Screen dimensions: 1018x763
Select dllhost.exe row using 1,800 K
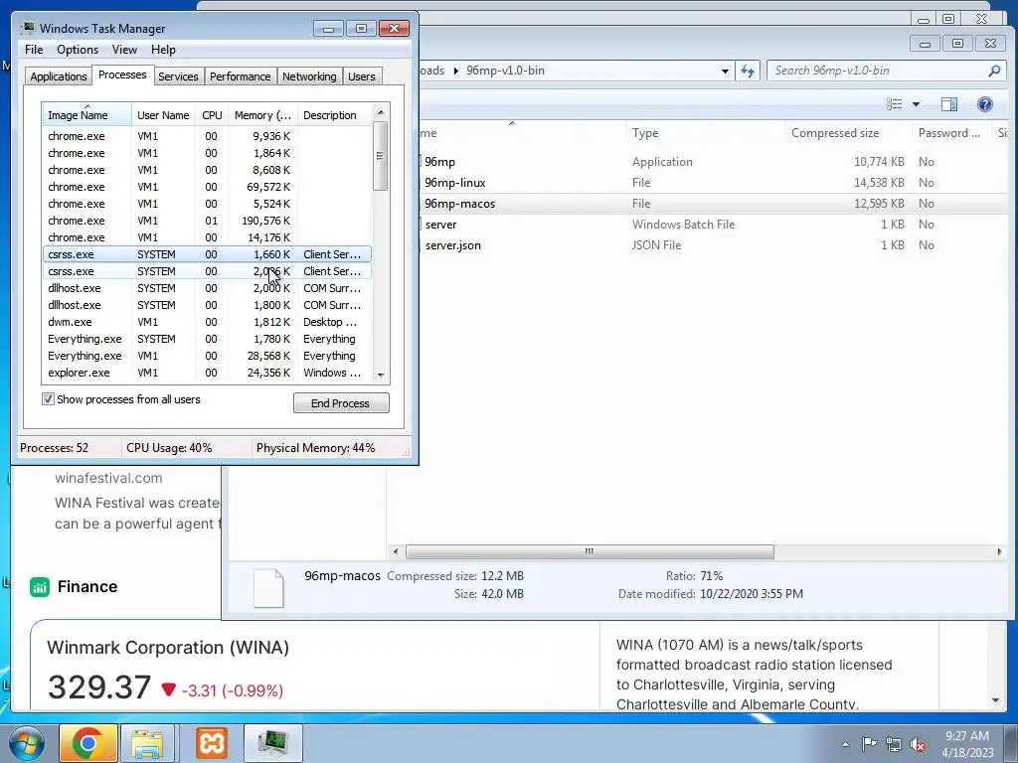click(207, 305)
